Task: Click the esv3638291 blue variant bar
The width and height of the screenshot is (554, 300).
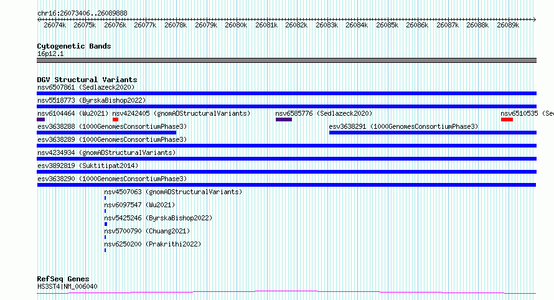Action: (x=433, y=133)
